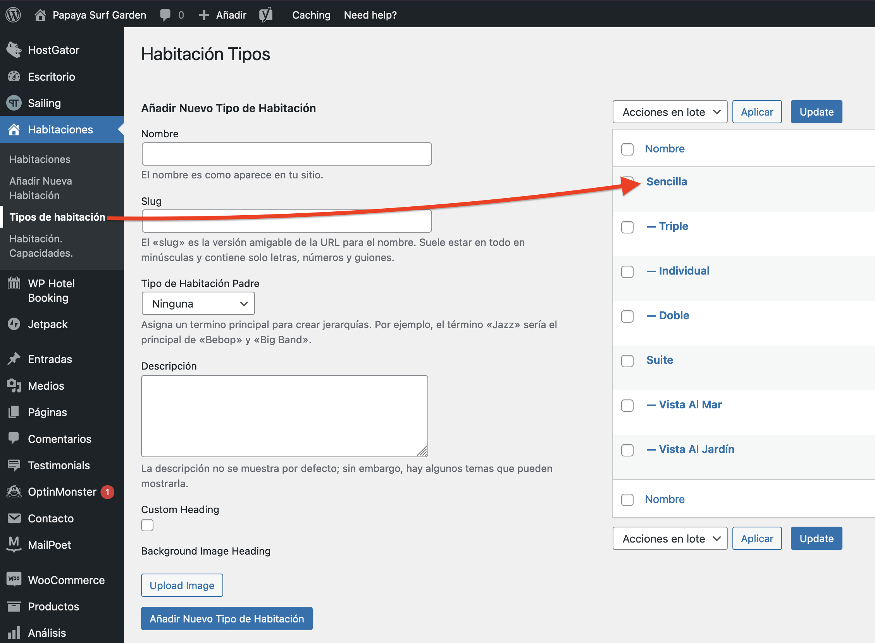Click the WordPress logo icon
This screenshot has height=643, width=875.
pos(13,15)
